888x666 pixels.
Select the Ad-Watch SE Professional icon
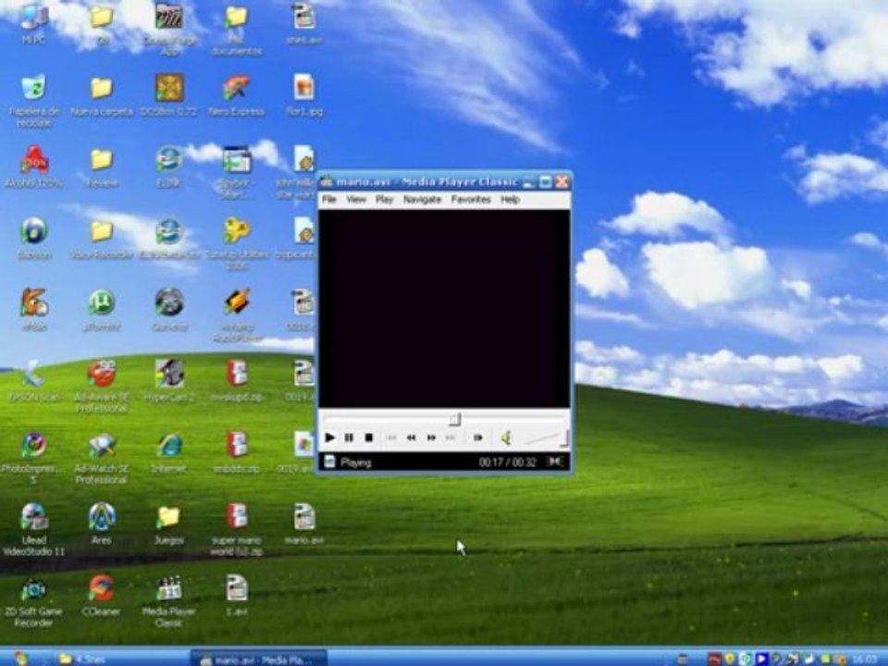[x=102, y=459]
